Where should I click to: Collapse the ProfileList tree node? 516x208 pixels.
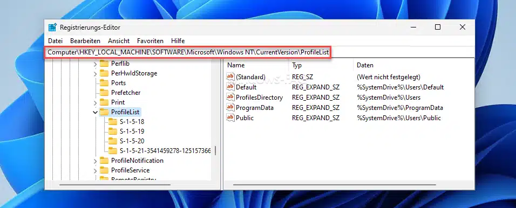point(96,112)
